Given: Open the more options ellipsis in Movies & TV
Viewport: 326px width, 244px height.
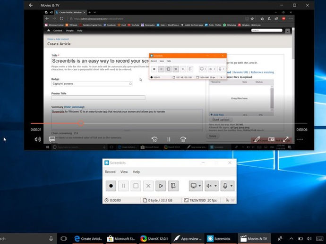Looking at the screenshot, I should [x=300, y=139].
